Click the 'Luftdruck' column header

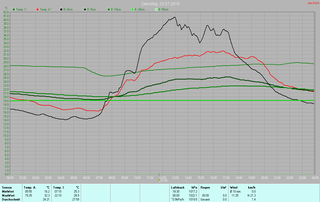(178, 188)
